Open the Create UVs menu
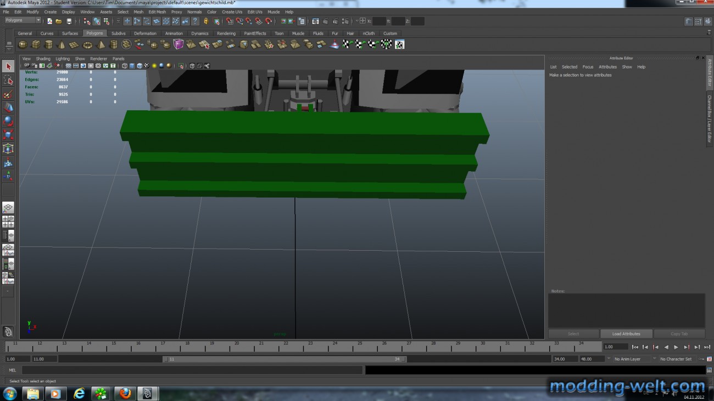Screen dimensions: 714x401 tap(232, 12)
